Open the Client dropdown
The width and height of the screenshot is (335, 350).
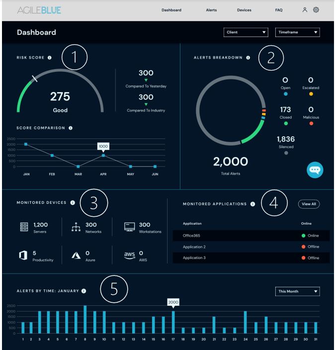tap(246, 32)
